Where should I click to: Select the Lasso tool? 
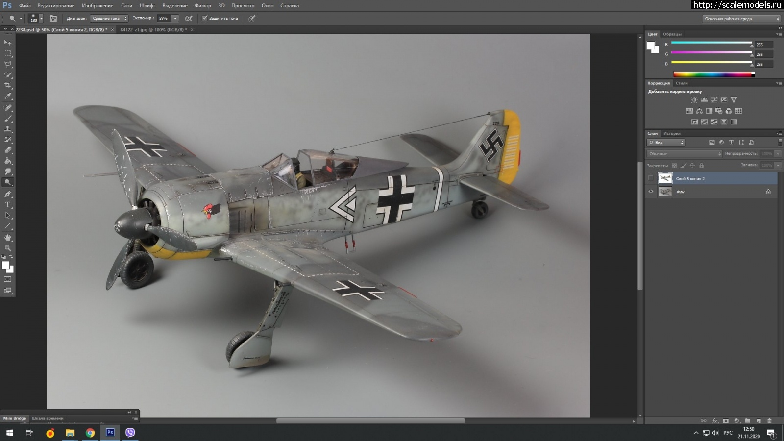8,64
